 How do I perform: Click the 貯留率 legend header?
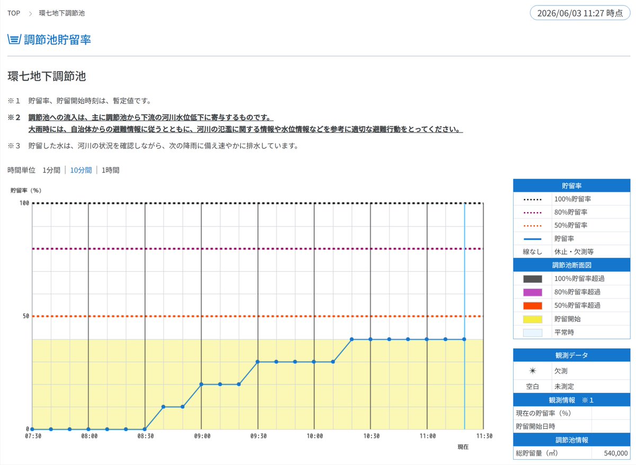pyautogui.click(x=572, y=186)
